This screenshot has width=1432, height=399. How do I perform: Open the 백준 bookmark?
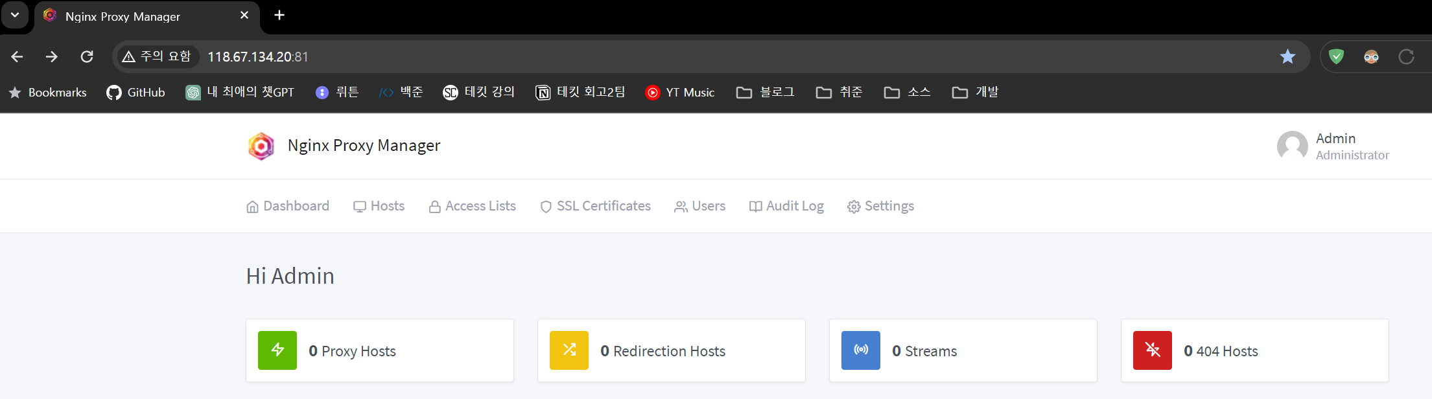(401, 93)
